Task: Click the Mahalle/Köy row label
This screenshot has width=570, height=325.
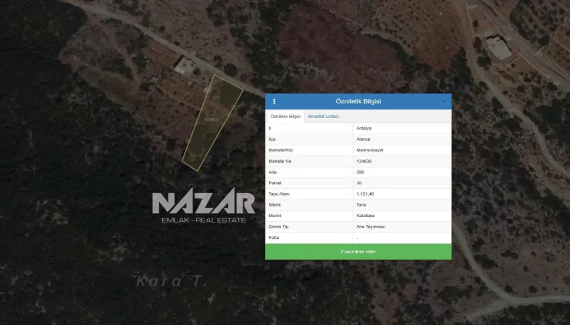Action: [280, 150]
